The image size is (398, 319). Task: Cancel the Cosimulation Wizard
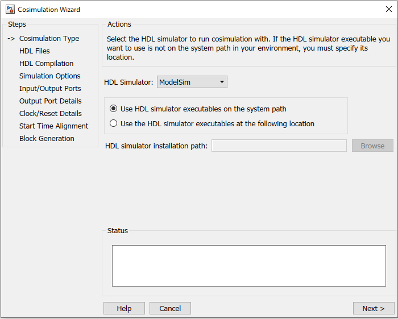(169, 308)
